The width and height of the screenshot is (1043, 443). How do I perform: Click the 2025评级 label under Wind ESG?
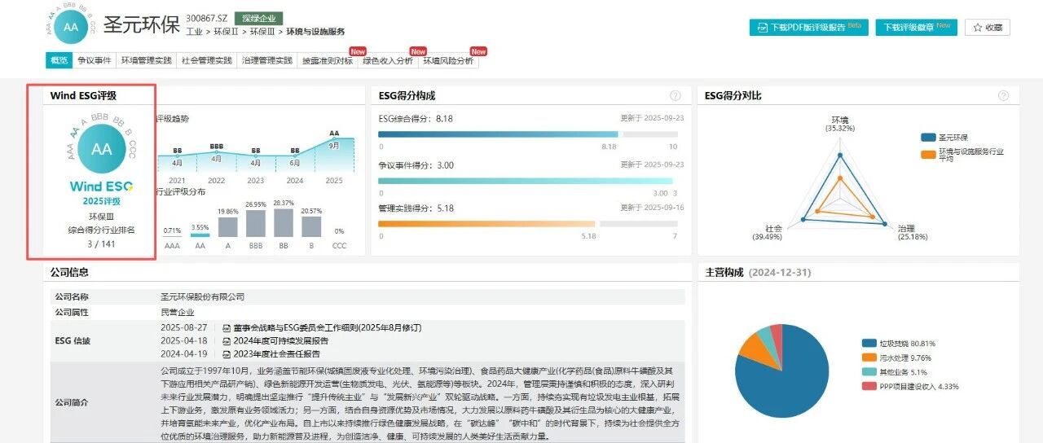[x=102, y=201]
